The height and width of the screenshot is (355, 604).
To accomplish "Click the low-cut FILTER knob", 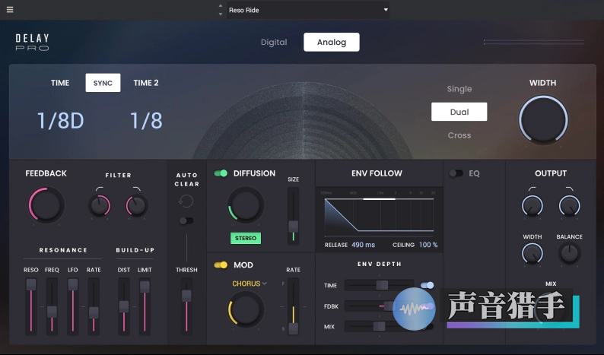I will click(100, 205).
